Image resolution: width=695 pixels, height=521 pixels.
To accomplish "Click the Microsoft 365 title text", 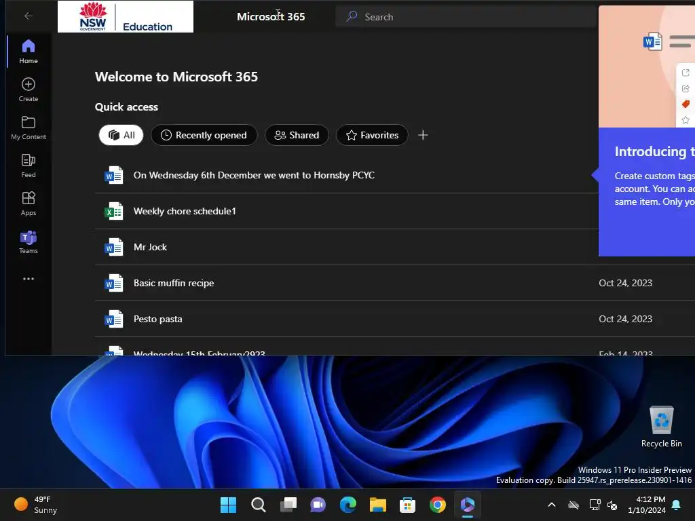I will pyautogui.click(x=271, y=17).
